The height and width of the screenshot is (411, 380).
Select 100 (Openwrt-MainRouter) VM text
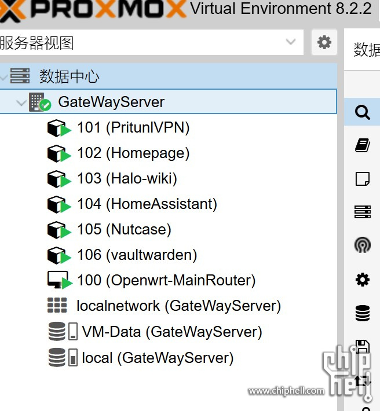166,281
